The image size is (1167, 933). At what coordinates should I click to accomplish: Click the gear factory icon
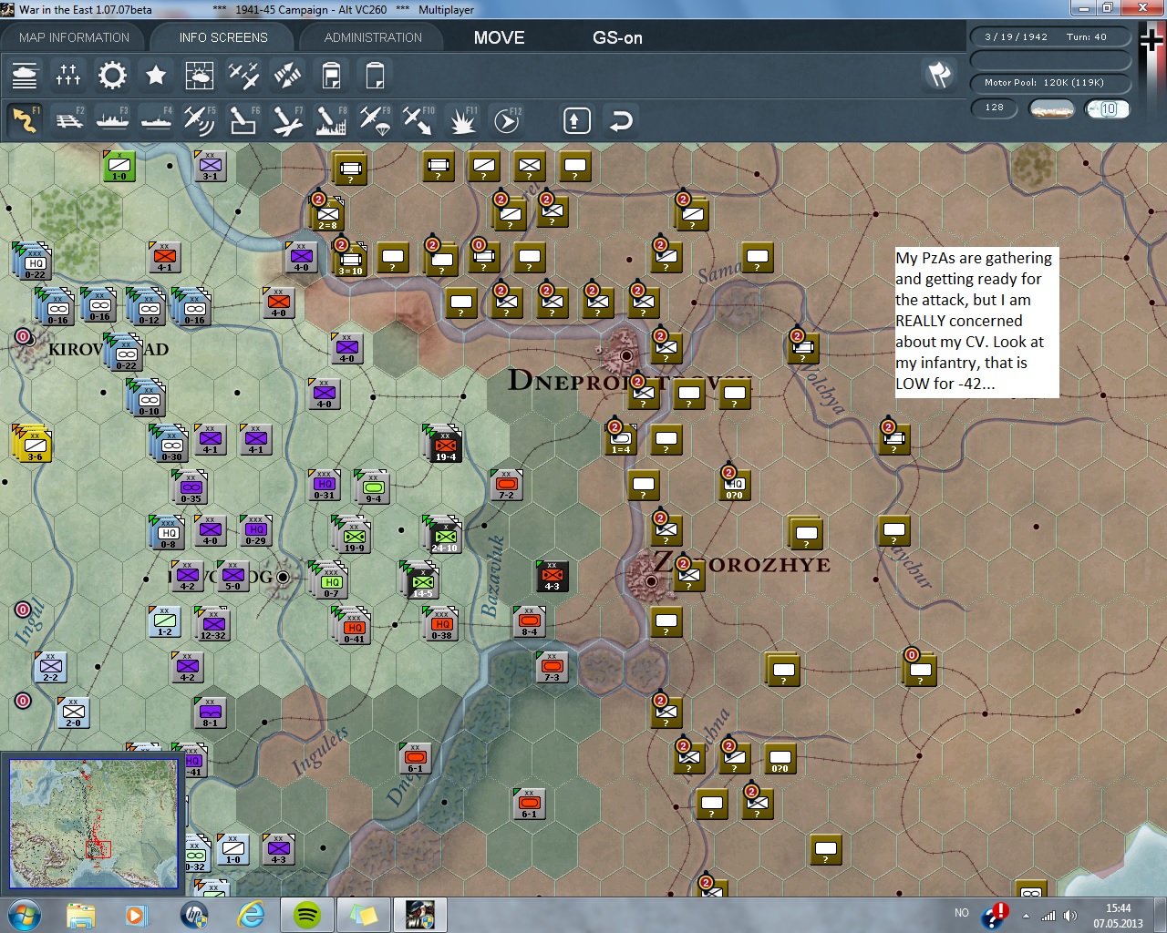tap(112, 75)
